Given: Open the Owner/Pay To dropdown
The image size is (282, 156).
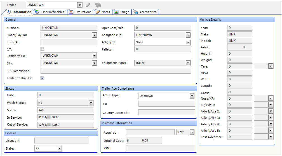Looking at the screenshot, I should 94,35.
